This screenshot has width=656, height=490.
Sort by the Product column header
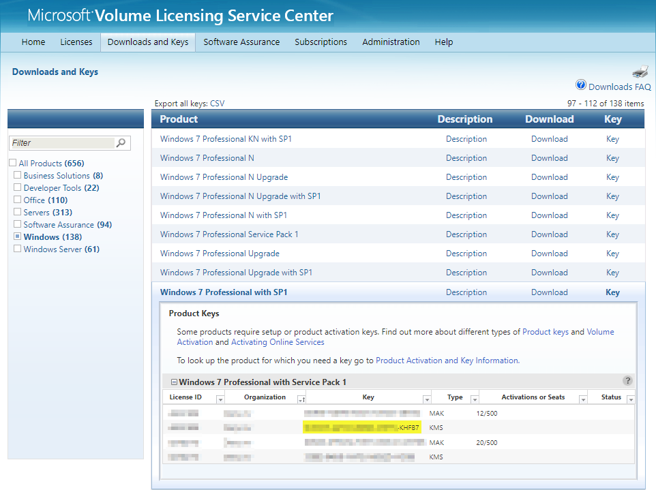click(x=179, y=119)
